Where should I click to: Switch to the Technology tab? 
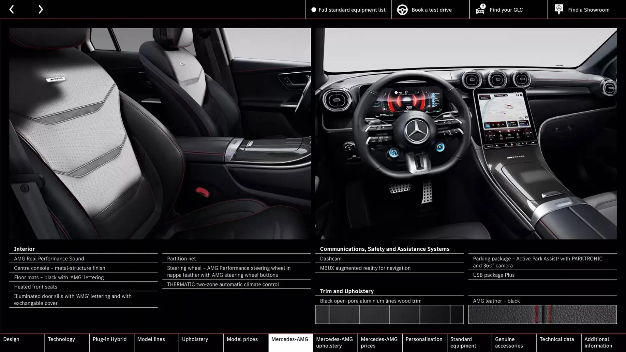(67, 343)
